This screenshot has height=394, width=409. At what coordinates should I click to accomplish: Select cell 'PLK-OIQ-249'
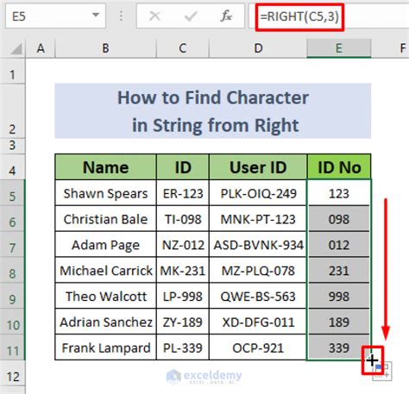click(x=258, y=193)
